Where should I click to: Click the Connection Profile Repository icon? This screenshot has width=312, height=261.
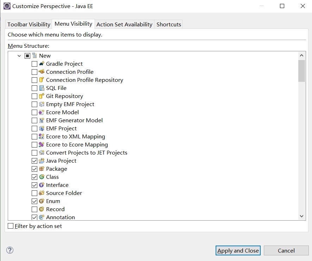pyautogui.click(x=42, y=80)
